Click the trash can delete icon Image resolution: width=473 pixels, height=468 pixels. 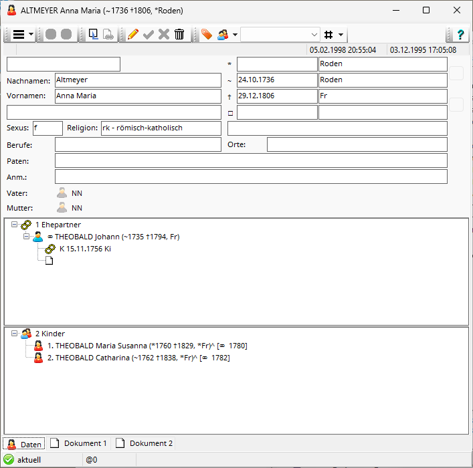pyautogui.click(x=179, y=35)
